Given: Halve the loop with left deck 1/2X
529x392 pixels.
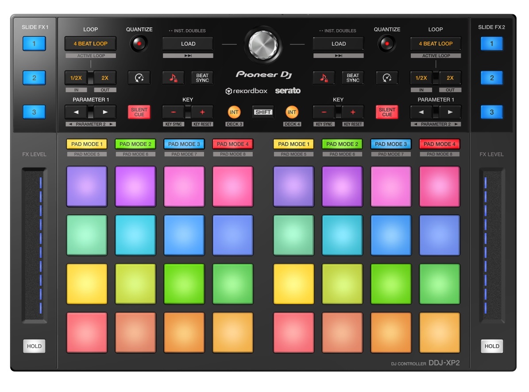Looking at the screenshot, I should pos(76,78).
